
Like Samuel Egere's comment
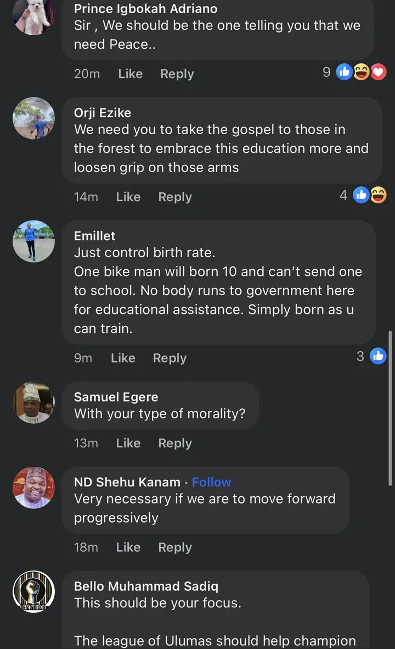[128, 443]
